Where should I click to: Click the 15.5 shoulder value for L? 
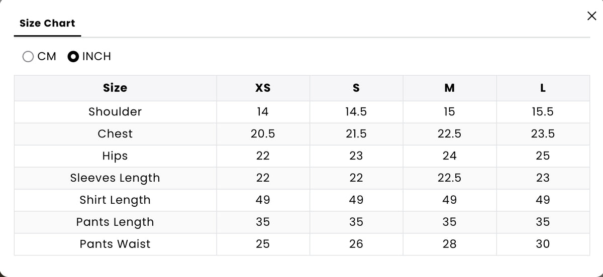(x=543, y=111)
